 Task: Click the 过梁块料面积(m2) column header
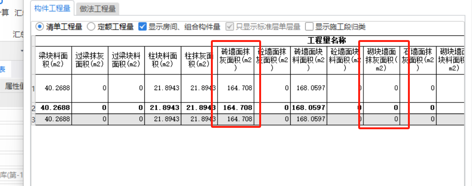click(x=126, y=60)
